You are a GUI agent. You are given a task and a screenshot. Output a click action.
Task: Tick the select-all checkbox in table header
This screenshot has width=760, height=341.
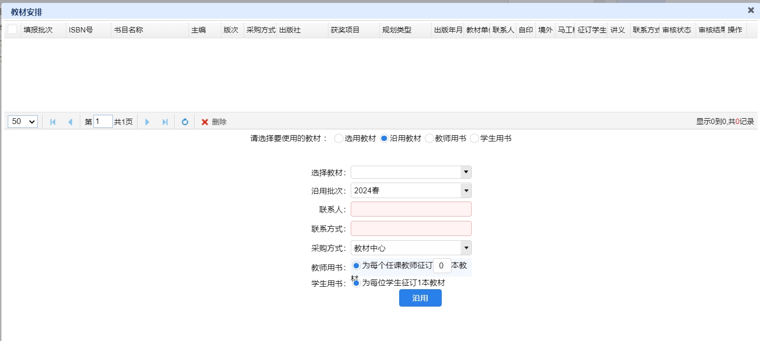point(13,30)
